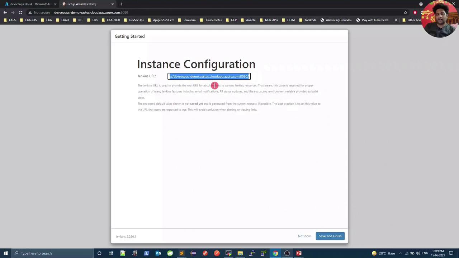
Task: Close the devsecops-cloud Azure tab
Action: pos(55,4)
